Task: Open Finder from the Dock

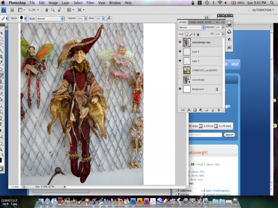Action: coord(41,201)
